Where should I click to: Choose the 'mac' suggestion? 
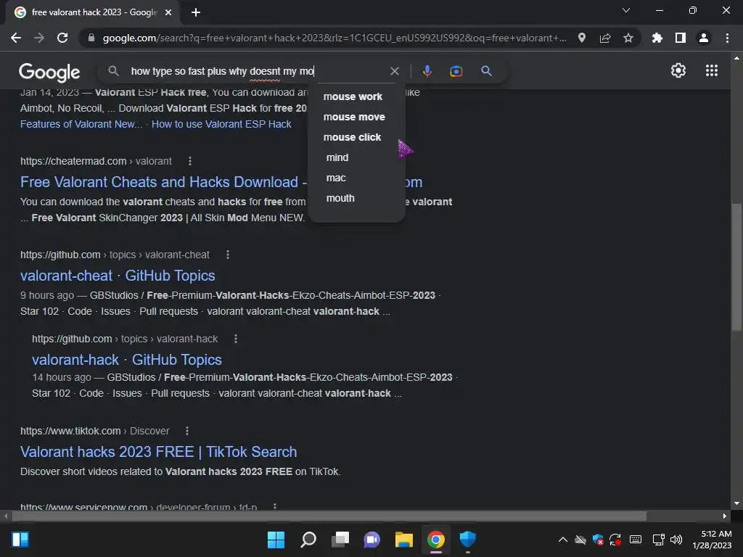[336, 178]
